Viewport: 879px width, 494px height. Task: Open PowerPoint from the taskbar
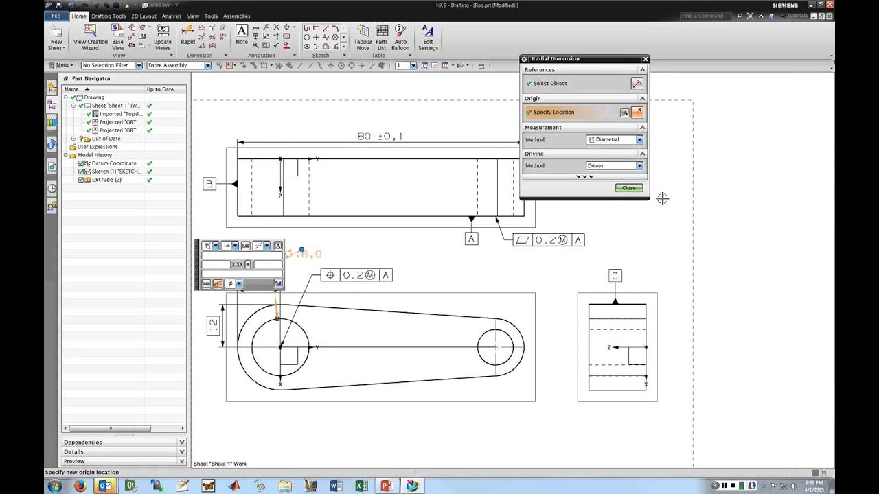(x=387, y=486)
